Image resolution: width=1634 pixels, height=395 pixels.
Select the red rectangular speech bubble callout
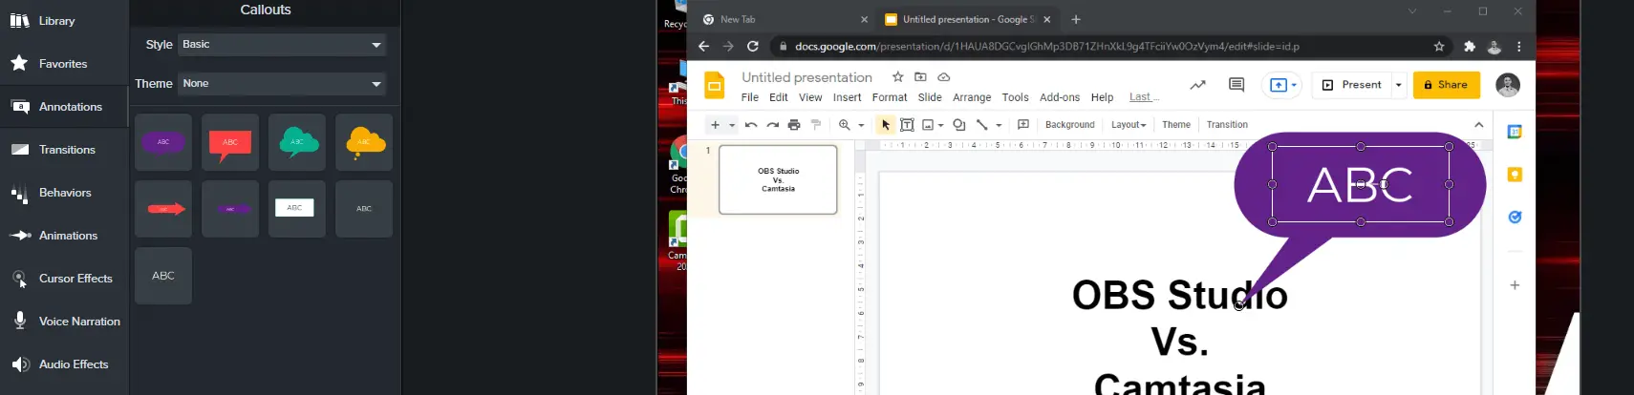pyautogui.click(x=230, y=142)
